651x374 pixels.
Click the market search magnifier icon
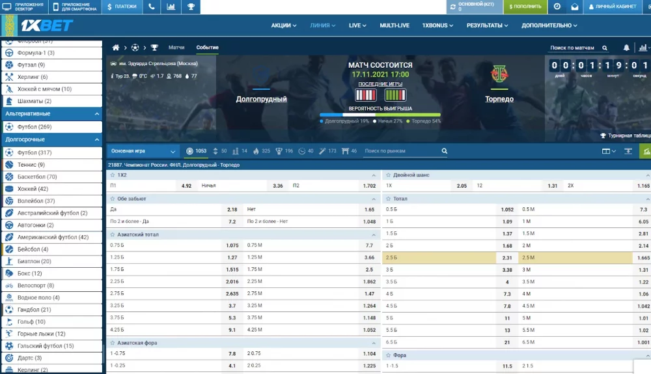444,151
